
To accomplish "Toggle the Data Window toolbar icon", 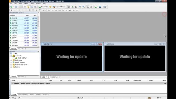I will coord(25,7).
